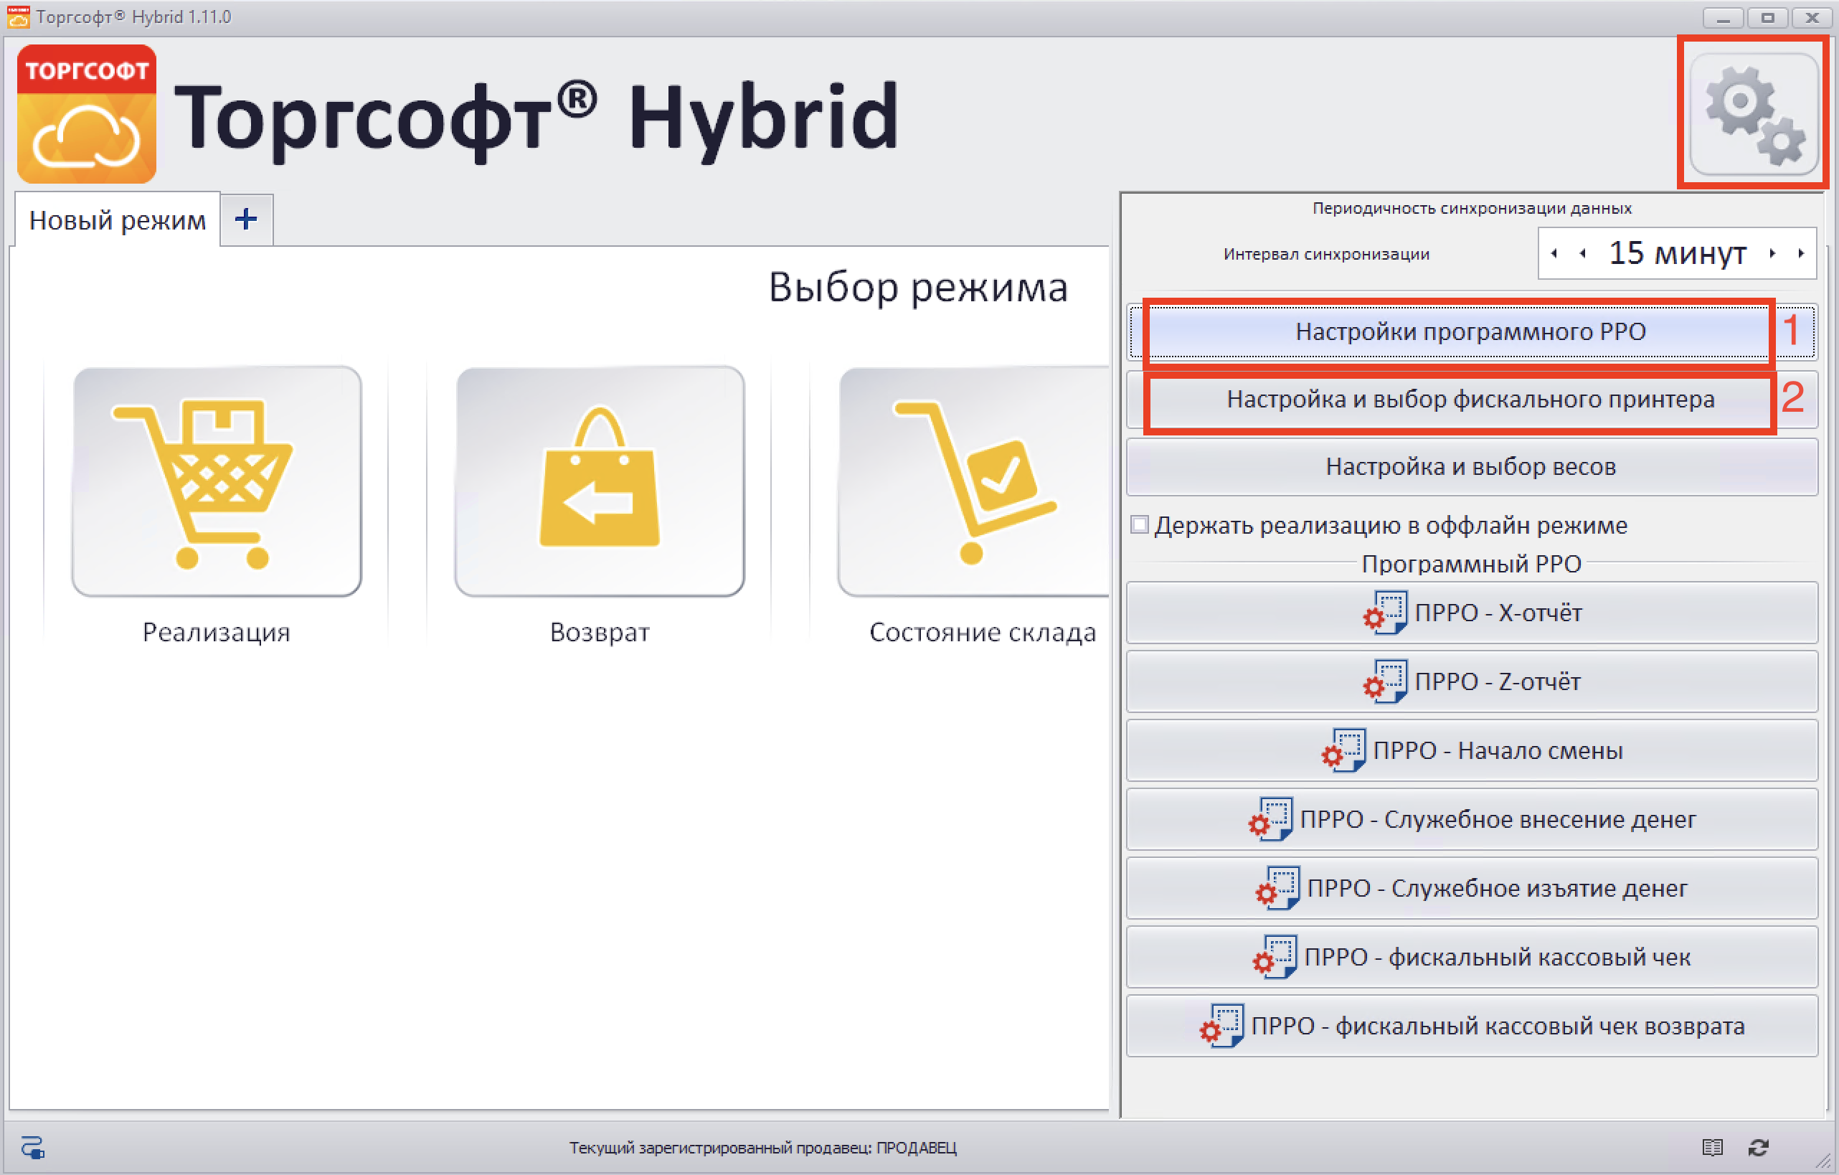Toggle Держать реализацию в оффлайн режиме checkbox
This screenshot has height=1175, width=1839.
[1140, 525]
